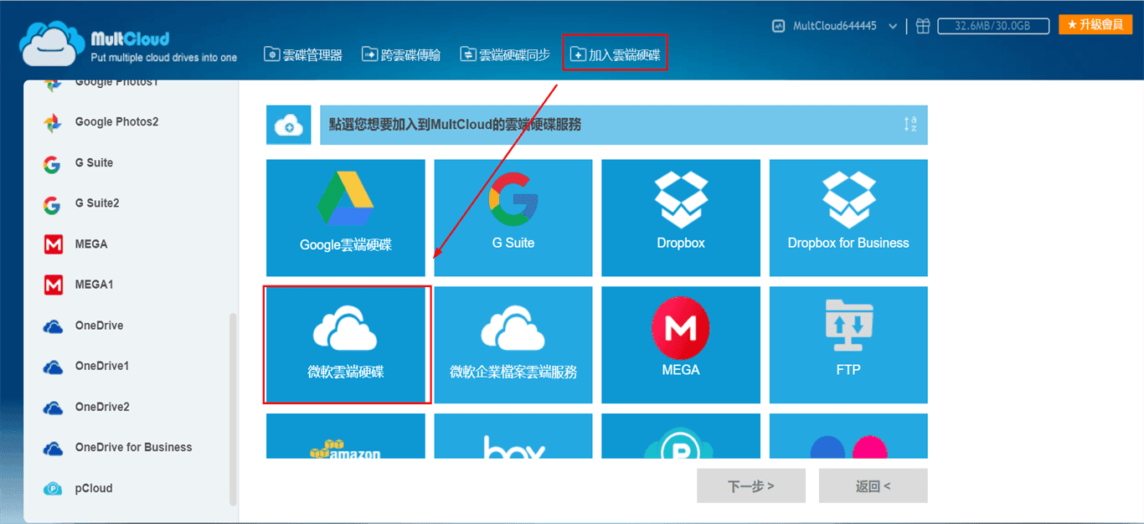Choose 微軟雲端硬碟 OneDrive tile

pyautogui.click(x=346, y=345)
